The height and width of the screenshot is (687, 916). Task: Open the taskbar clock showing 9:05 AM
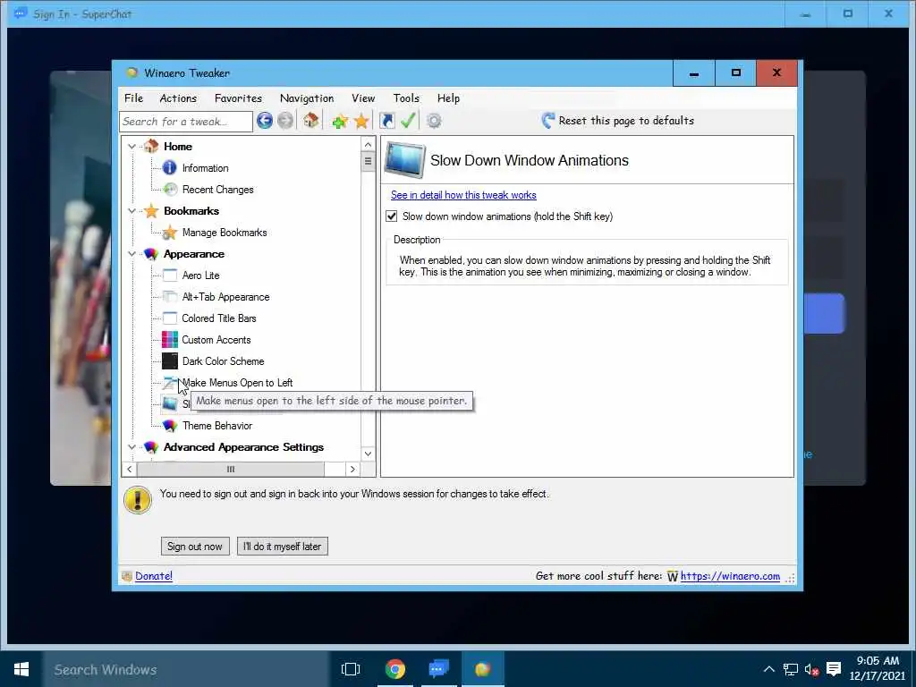[x=878, y=668]
